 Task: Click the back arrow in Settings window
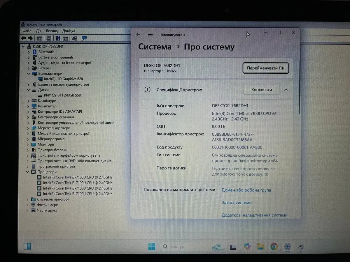(138, 35)
